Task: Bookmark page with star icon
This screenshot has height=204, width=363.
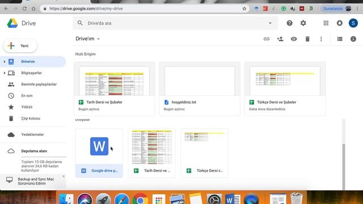Action: pyautogui.click(x=244, y=8)
